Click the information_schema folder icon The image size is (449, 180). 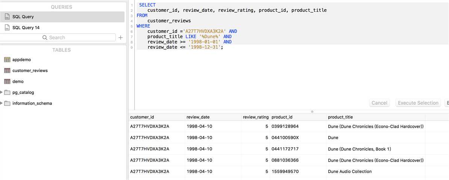(x=7, y=103)
